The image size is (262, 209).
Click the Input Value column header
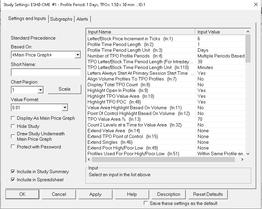[x=220, y=32]
